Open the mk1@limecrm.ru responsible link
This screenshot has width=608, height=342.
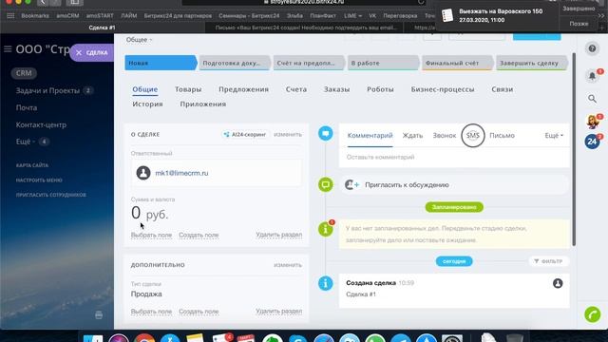[x=181, y=173]
